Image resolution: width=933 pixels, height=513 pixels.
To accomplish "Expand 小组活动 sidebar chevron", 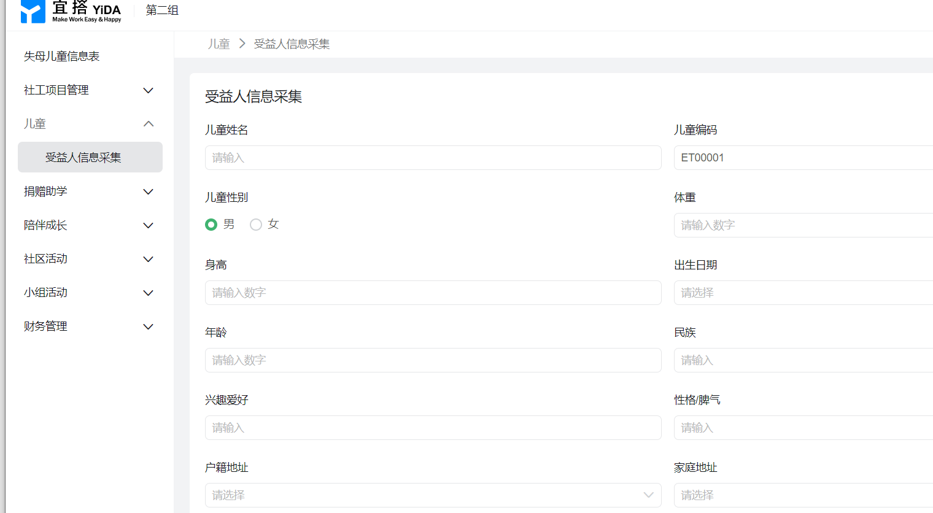I will pos(148,293).
